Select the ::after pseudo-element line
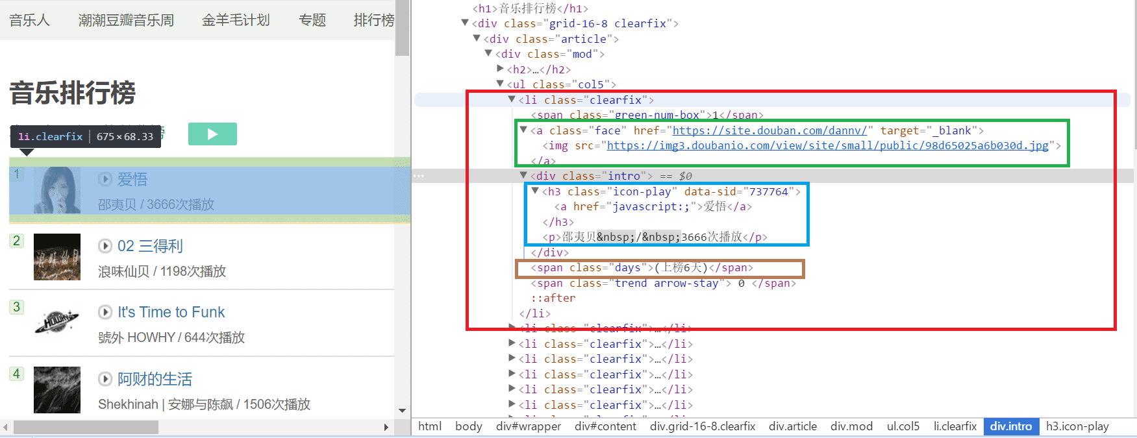This screenshot has width=1137, height=438. pos(553,298)
